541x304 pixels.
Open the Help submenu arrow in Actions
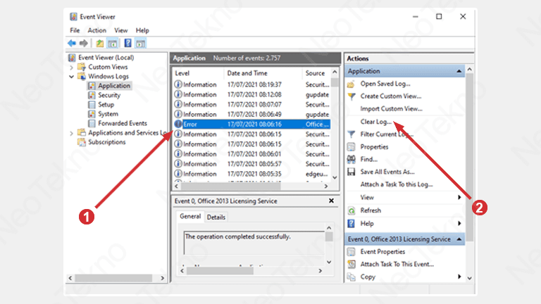[x=459, y=224]
